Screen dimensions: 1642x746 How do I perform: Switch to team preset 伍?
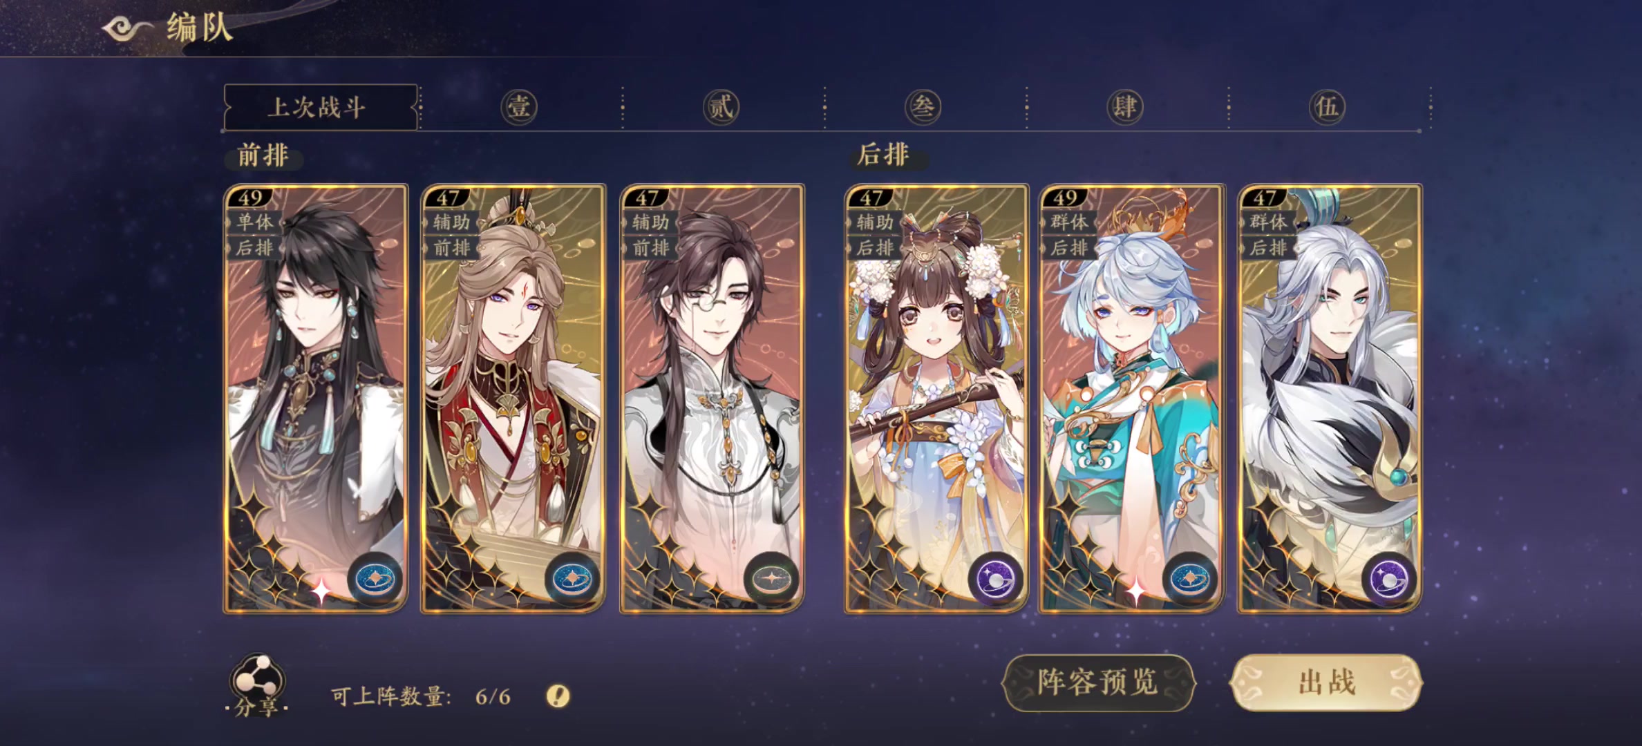(1327, 107)
